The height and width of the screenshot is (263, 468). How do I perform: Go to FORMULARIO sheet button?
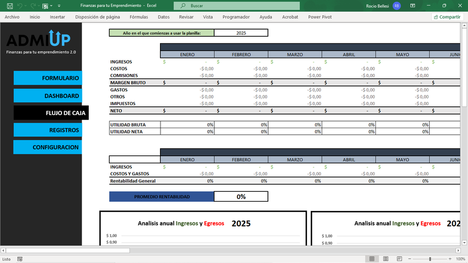coord(48,78)
